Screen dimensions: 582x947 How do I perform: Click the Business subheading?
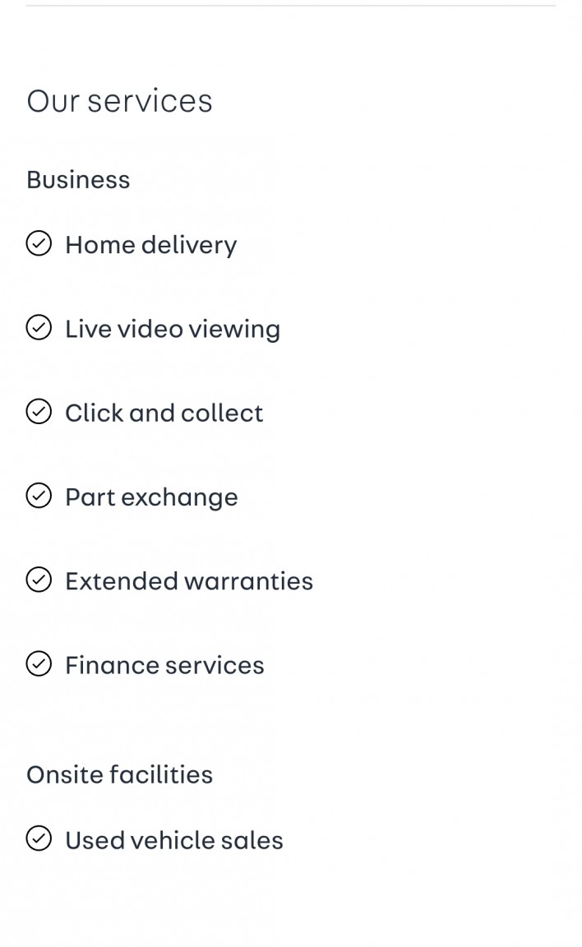click(x=78, y=179)
